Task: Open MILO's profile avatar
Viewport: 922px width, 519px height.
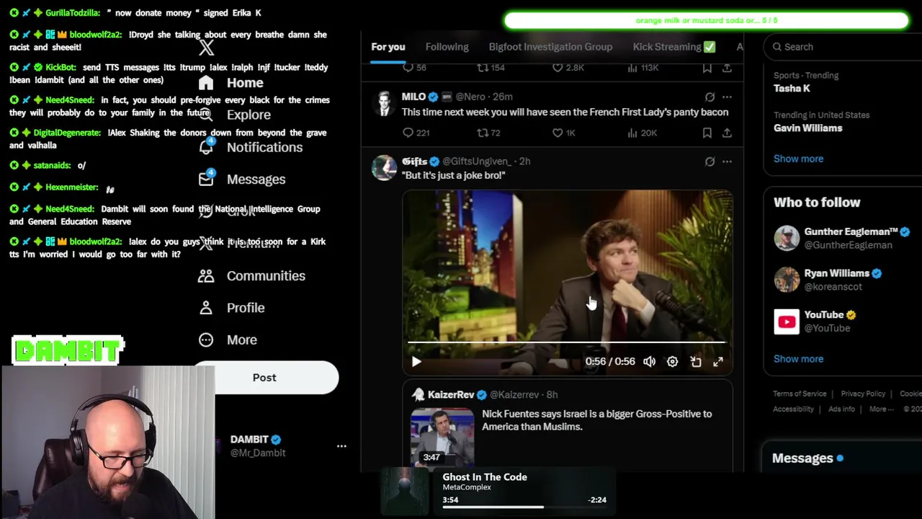Action: (x=384, y=104)
